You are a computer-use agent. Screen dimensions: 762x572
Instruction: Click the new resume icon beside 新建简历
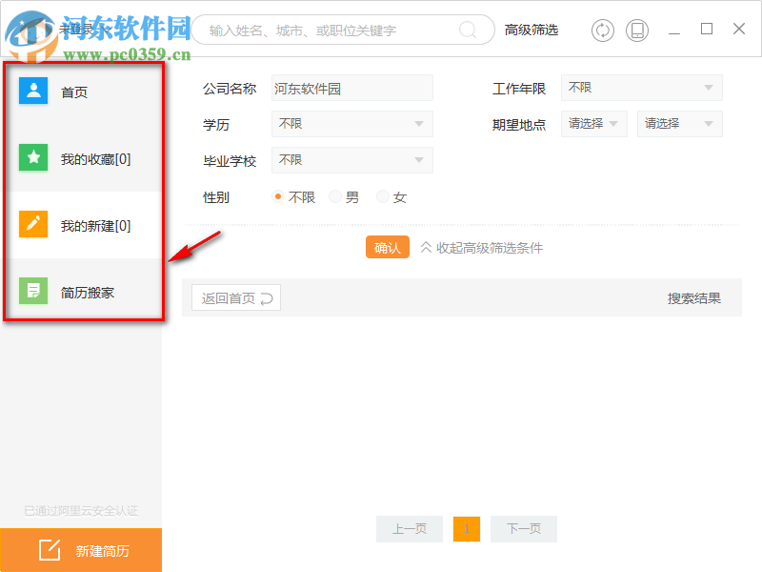tap(50, 549)
